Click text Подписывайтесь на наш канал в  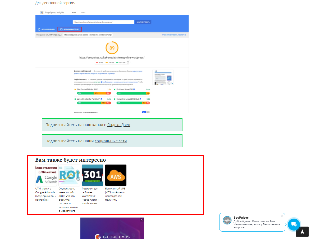pos(76,125)
